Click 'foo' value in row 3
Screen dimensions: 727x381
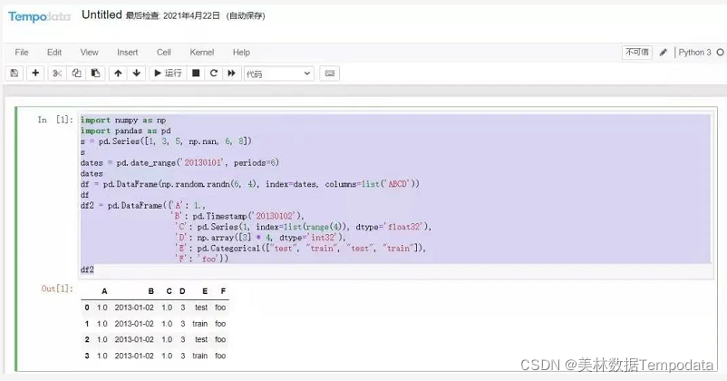click(x=220, y=356)
